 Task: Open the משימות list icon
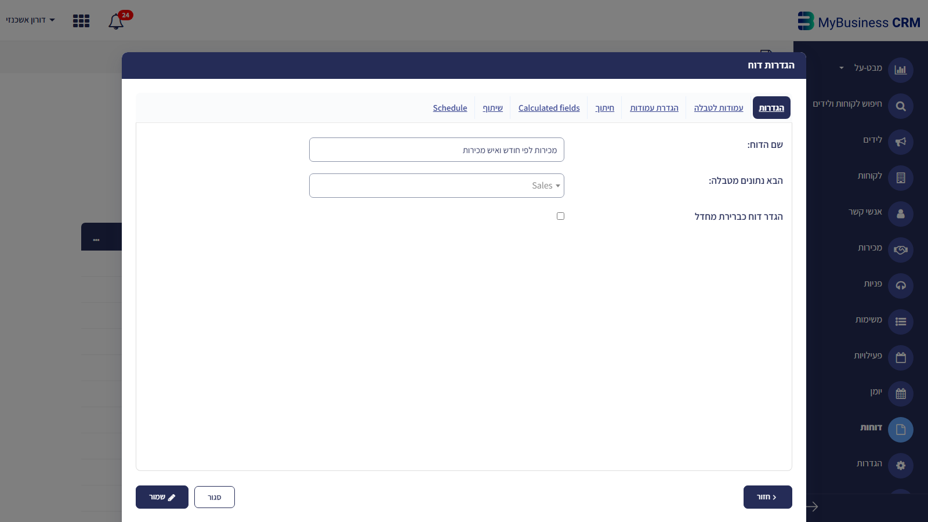(900, 322)
